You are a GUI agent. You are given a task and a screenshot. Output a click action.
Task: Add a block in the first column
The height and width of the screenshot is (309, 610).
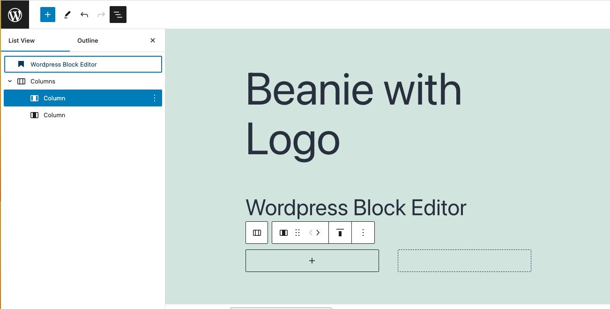[312, 261]
